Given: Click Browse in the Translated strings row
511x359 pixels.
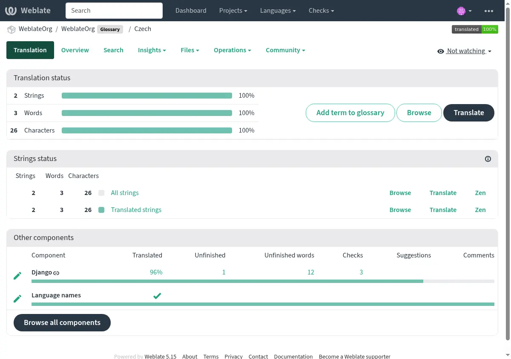Looking at the screenshot, I should (x=400, y=210).
